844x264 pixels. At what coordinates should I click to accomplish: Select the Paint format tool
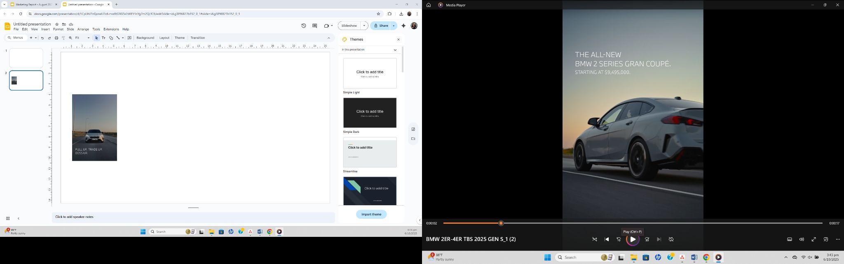[x=63, y=38]
